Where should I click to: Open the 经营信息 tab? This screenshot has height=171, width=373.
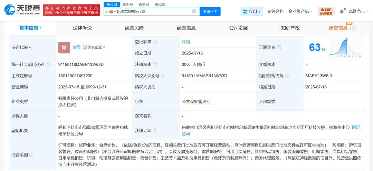[x=186, y=28]
